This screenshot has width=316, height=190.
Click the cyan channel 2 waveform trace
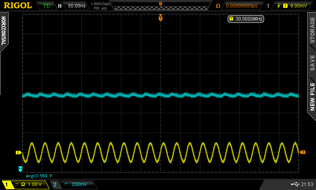(160, 95)
